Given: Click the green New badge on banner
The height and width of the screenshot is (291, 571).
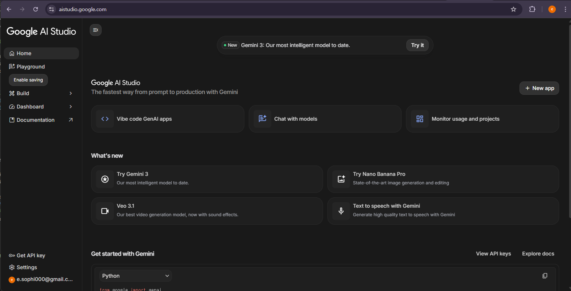Looking at the screenshot, I should [x=230, y=45].
